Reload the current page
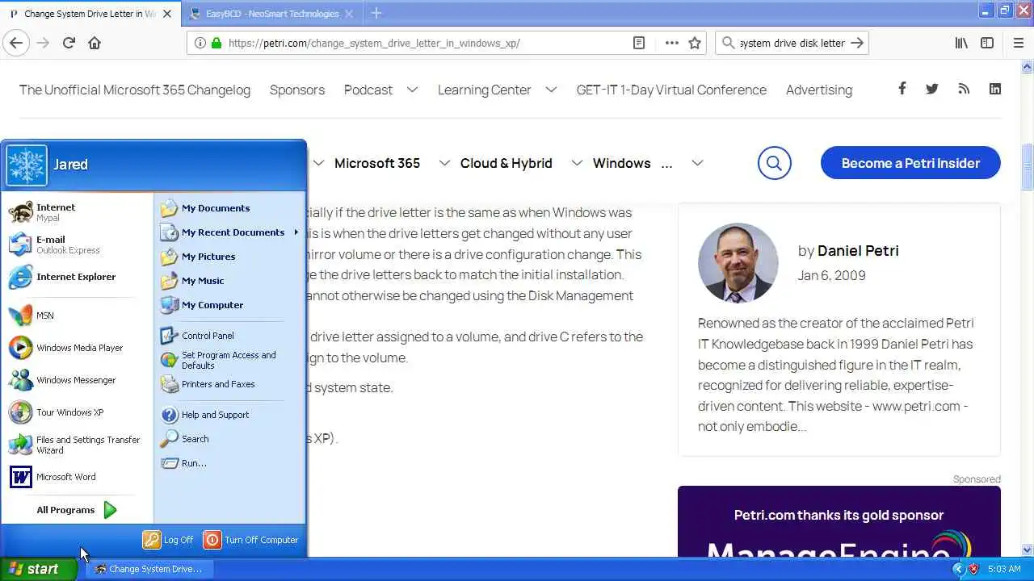Image resolution: width=1034 pixels, height=581 pixels. [69, 43]
